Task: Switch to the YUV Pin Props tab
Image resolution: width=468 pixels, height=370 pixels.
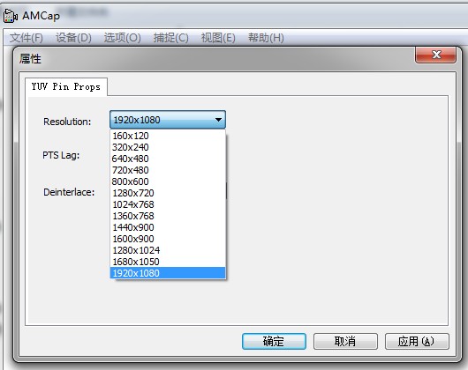Action: click(x=66, y=86)
